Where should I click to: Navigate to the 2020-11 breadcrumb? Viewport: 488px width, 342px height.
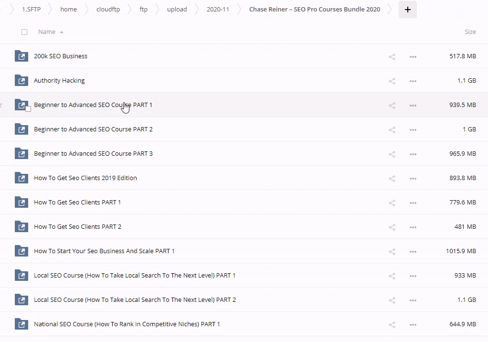[x=218, y=10]
